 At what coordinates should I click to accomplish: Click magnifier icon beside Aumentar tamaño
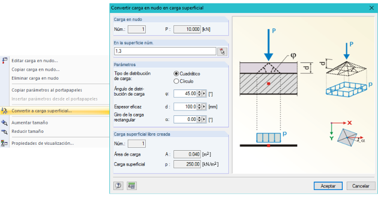4,122
